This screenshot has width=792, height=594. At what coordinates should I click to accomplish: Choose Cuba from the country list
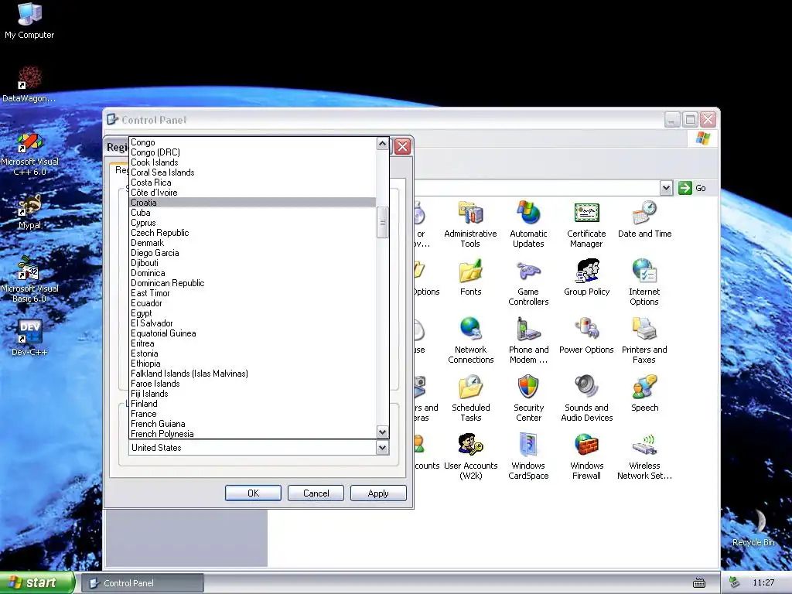coord(253,213)
